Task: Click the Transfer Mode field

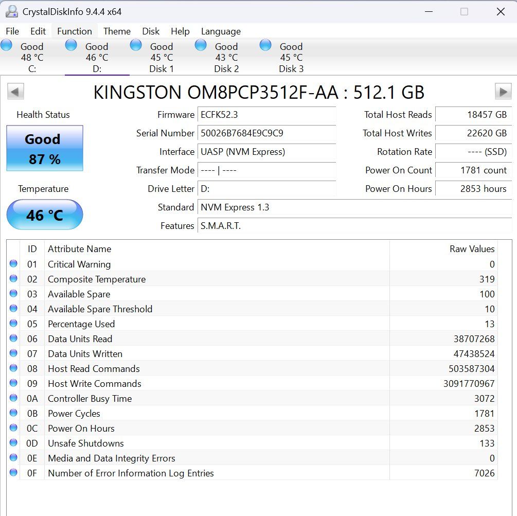Action: tap(267, 170)
